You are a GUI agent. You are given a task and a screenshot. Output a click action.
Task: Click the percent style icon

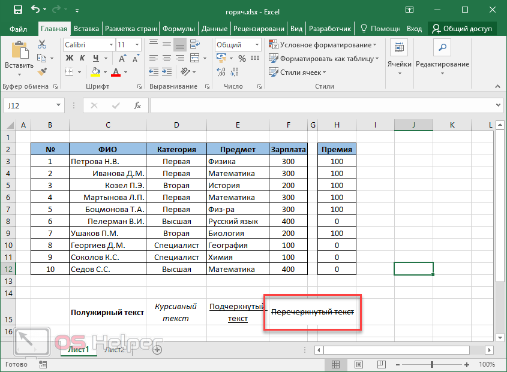point(242,59)
